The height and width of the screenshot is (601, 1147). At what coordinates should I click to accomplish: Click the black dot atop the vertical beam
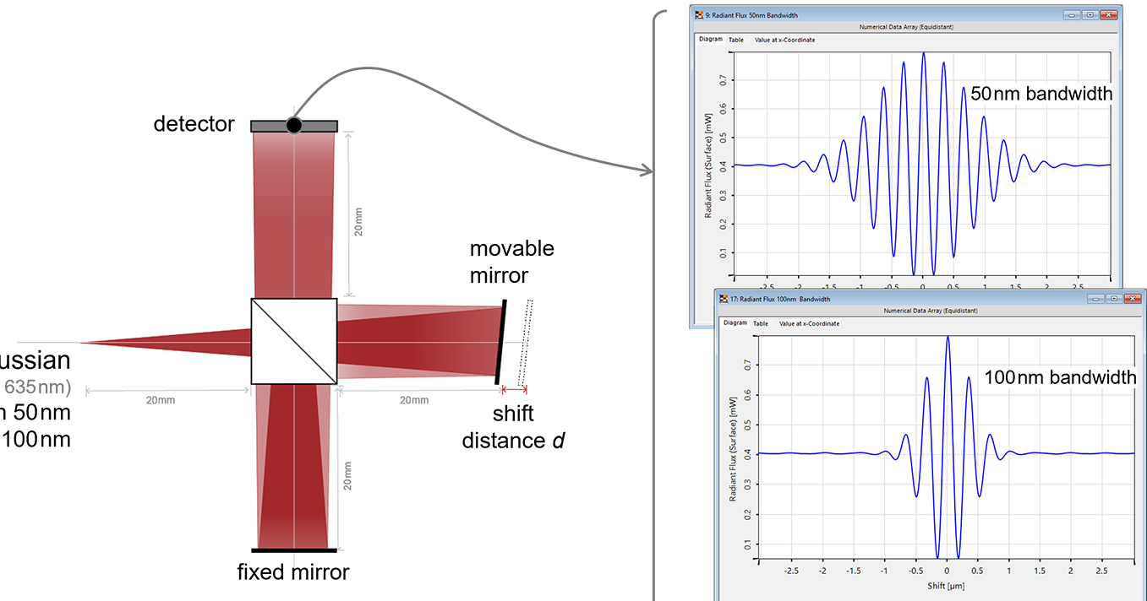pos(293,126)
